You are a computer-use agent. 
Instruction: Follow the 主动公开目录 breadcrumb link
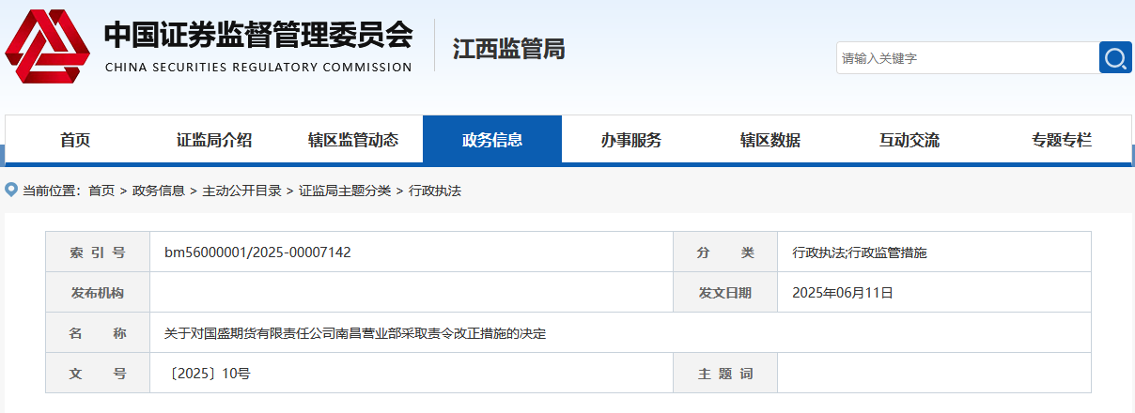[241, 191]
